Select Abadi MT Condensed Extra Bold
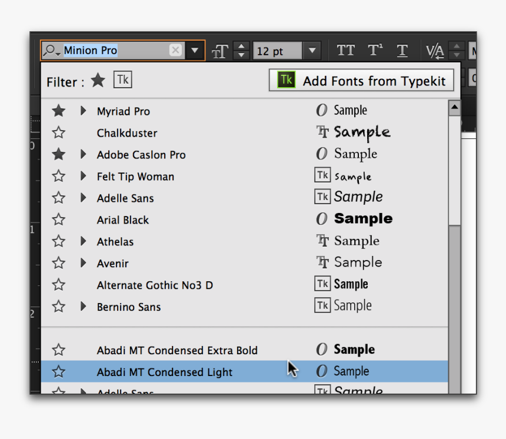This screenshot has width=506, height=439. (x=177, y=351)
